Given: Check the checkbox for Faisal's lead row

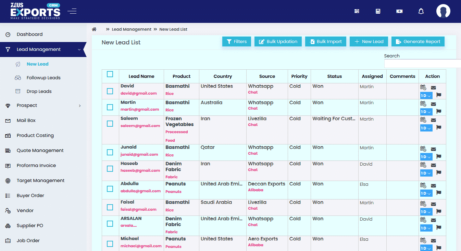Looking at the screenshot, I should pos(110,207).
